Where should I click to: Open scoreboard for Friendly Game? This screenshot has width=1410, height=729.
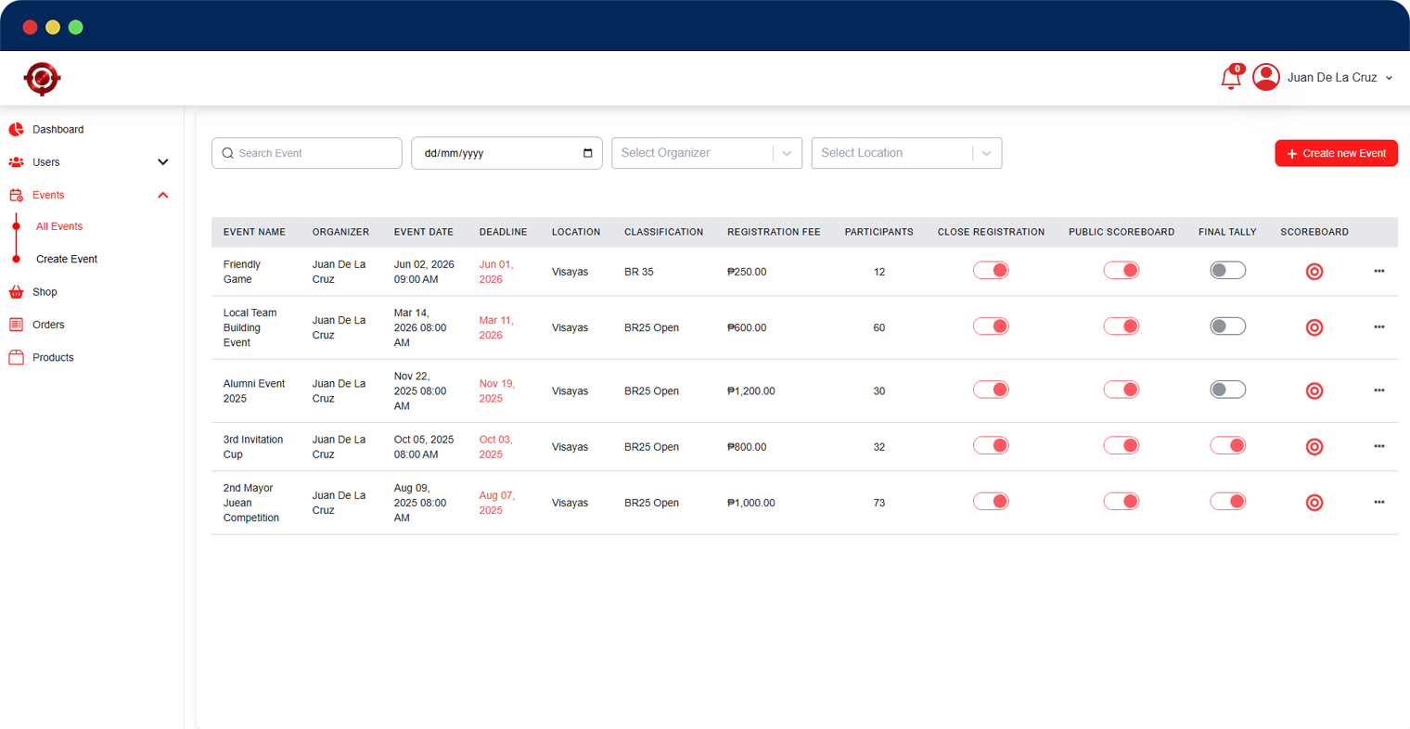click(1314, 272)
